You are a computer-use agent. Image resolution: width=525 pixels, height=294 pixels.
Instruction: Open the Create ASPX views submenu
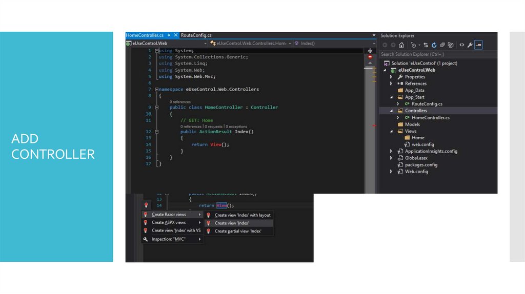172,222
